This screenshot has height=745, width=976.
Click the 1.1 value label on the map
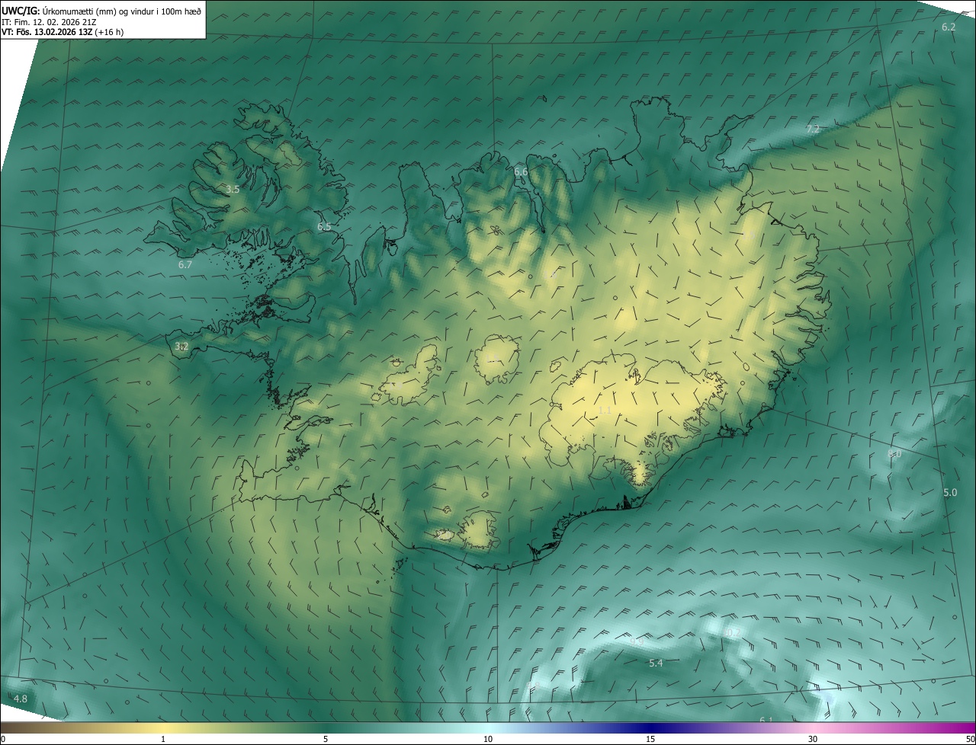pos(605,411)
